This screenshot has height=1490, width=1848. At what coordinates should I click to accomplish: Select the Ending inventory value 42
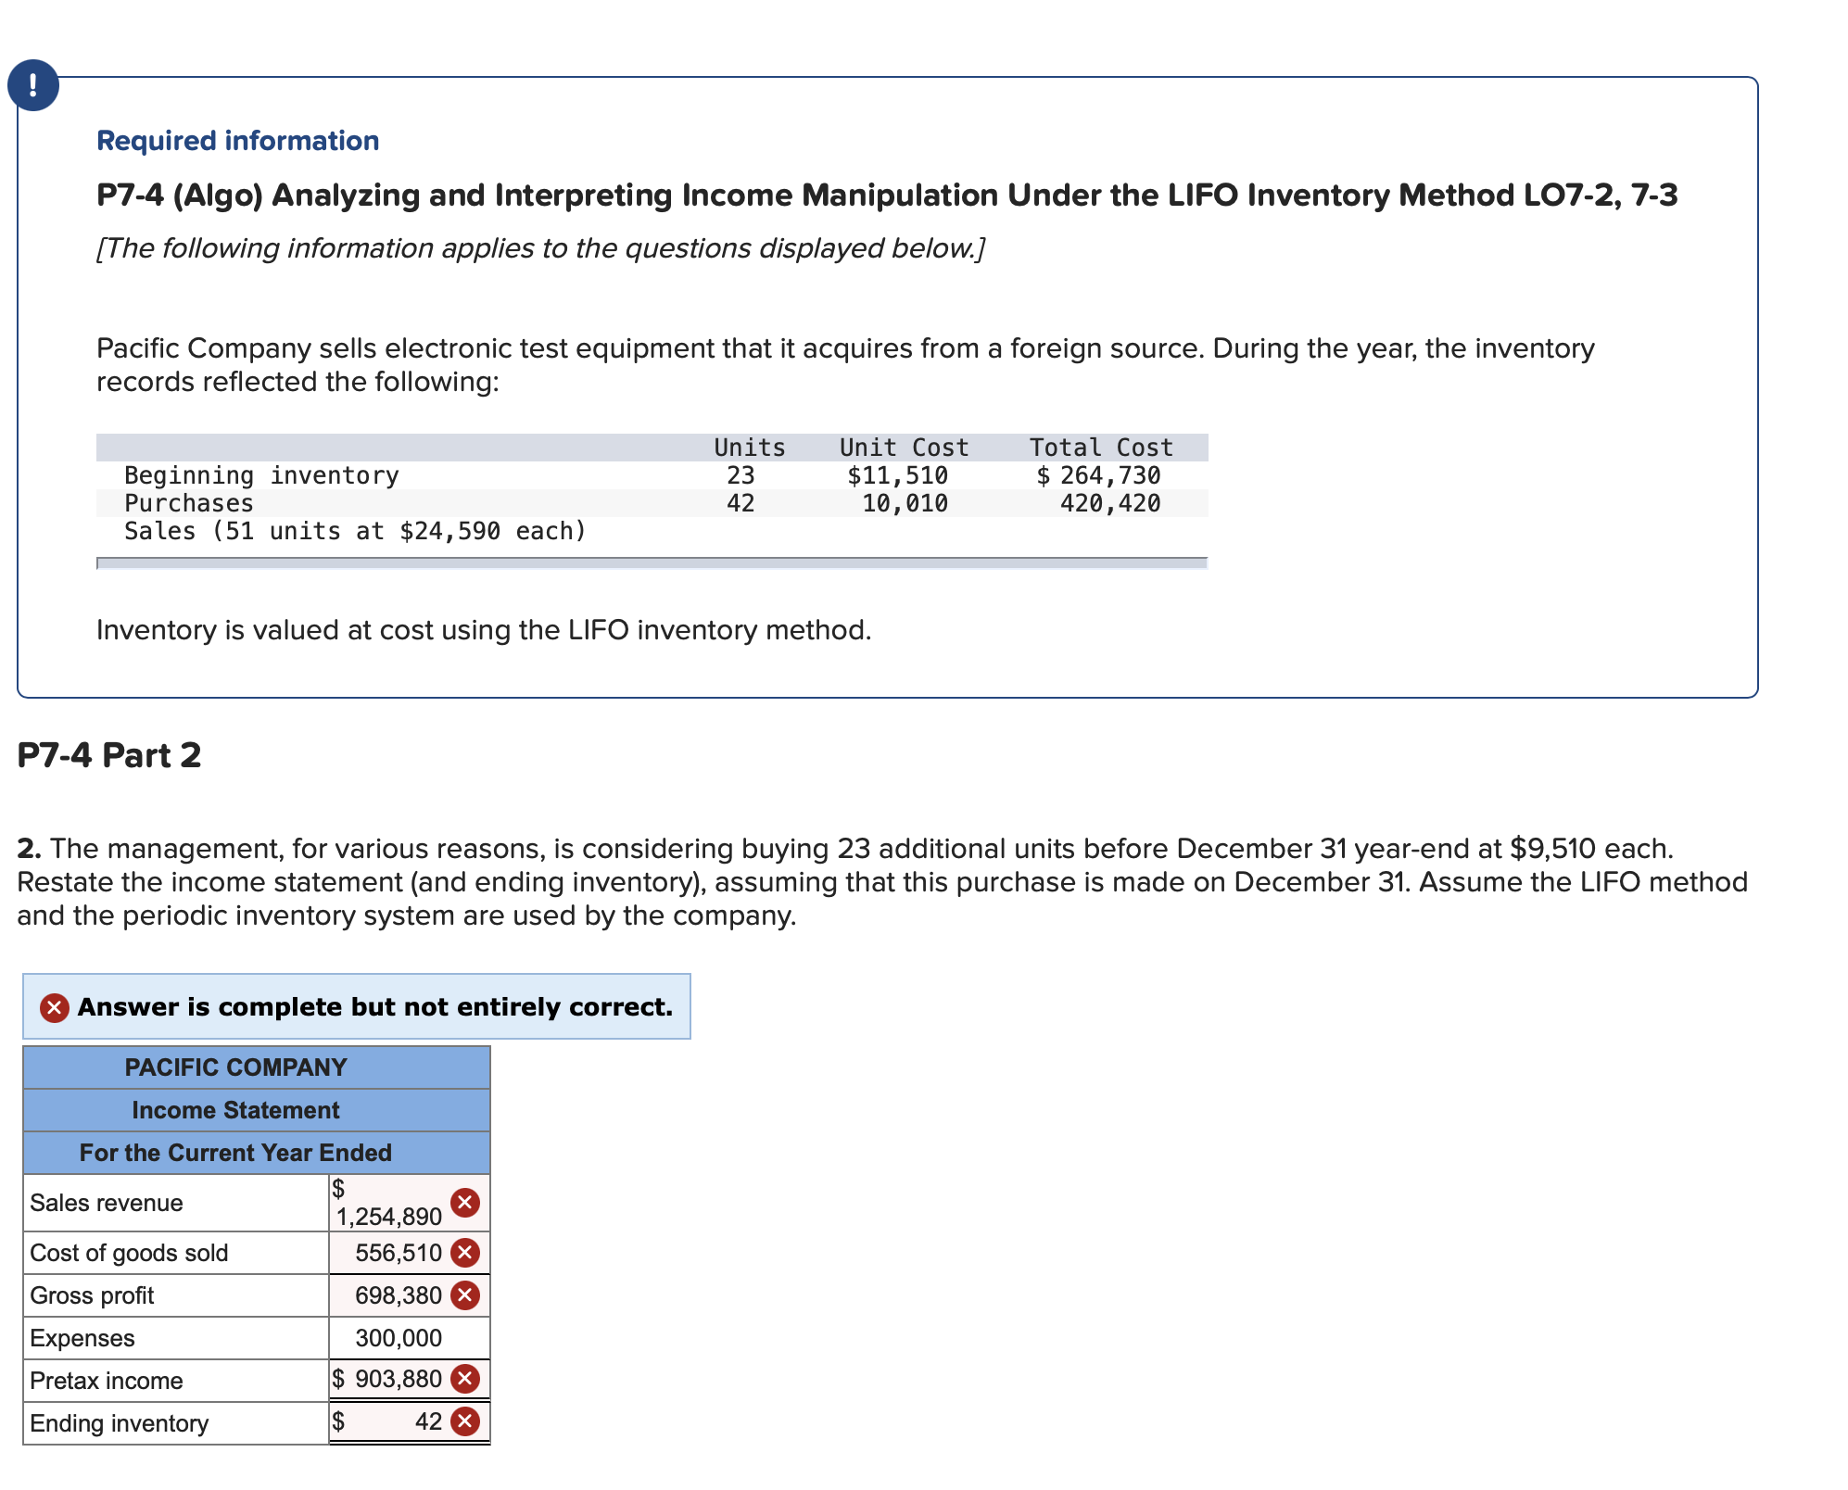pos(428,1421)
